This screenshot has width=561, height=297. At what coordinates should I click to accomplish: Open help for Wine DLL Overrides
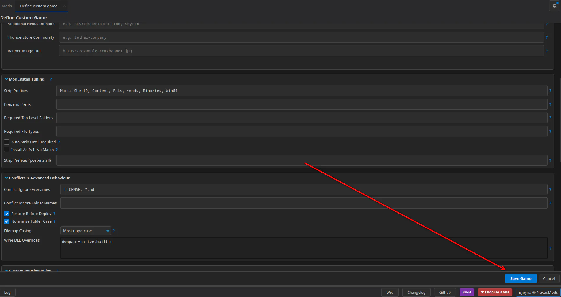[x=550, y=248]
